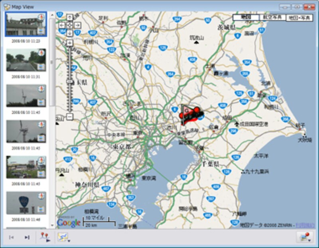Click the timestamp 2008/08/10 11:23

pyautogui.click(x=26, y=41)
